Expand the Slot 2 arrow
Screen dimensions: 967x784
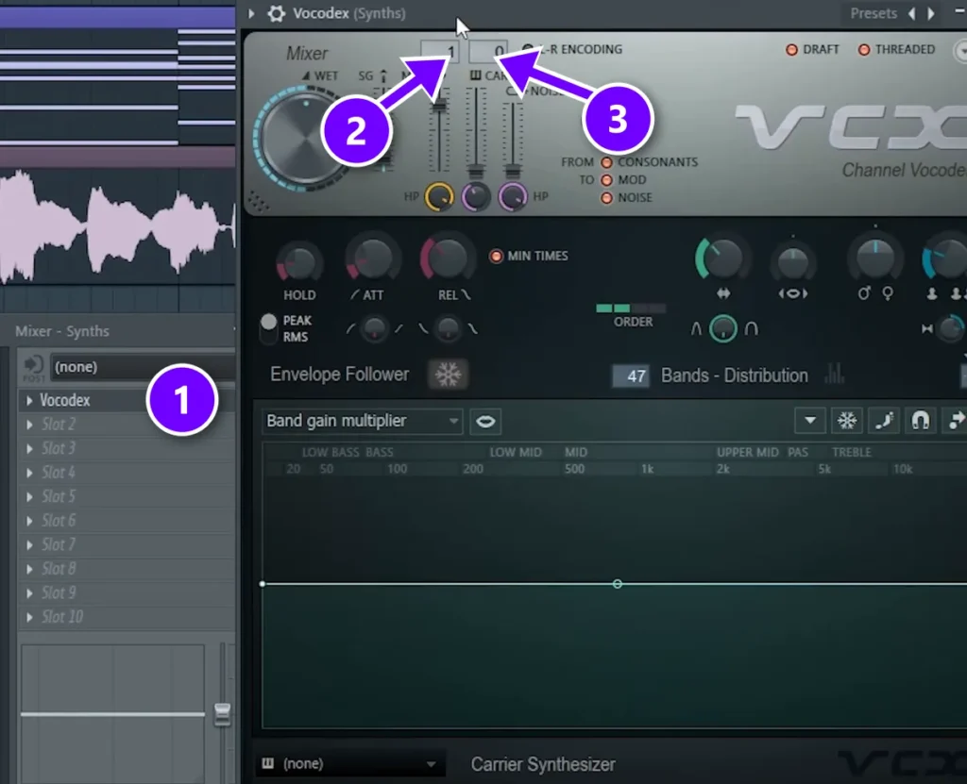pos(29,425)
